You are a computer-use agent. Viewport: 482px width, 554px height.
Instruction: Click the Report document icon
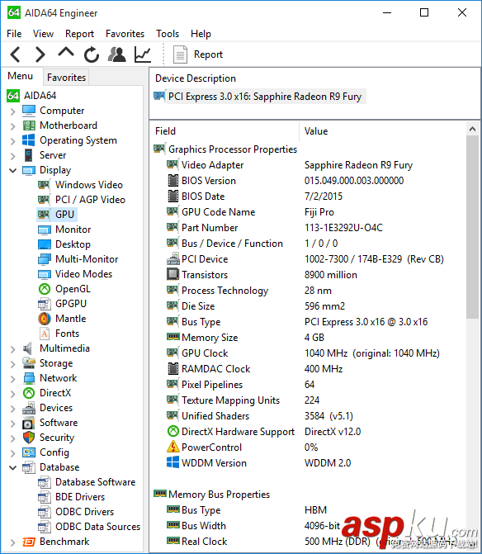pos(180,54)
